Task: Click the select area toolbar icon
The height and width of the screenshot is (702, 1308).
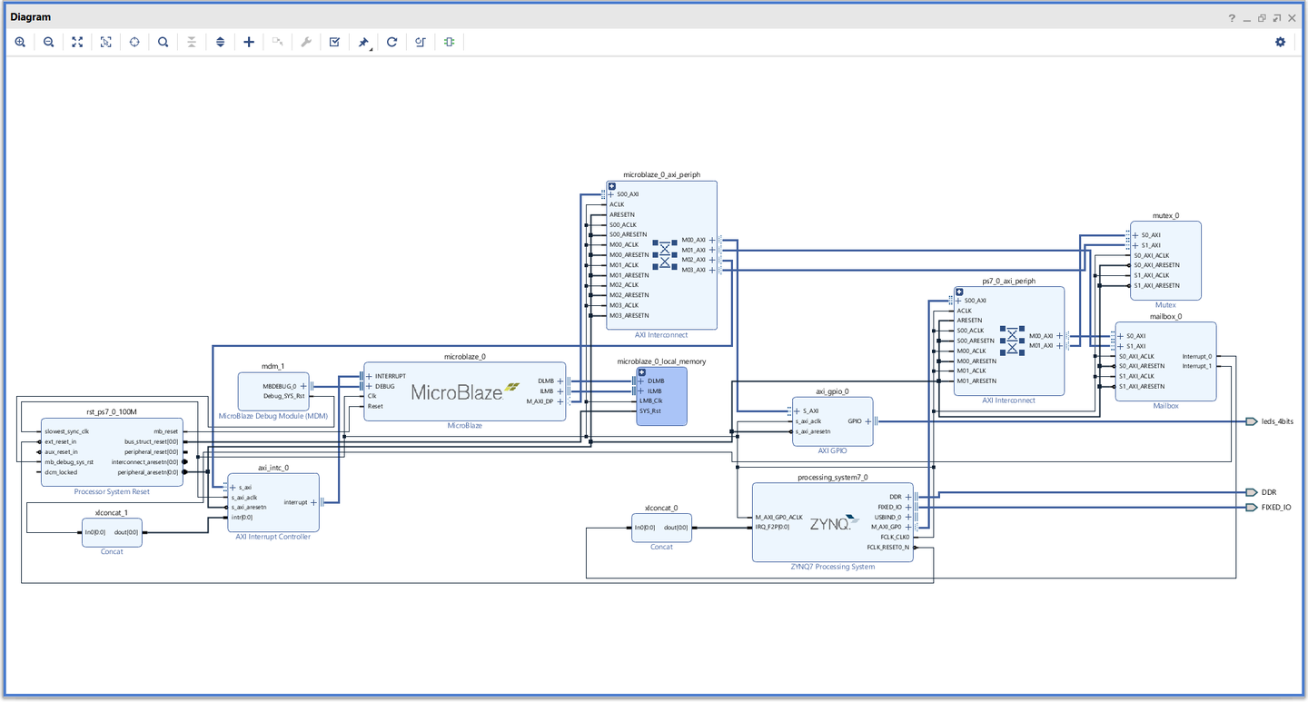Action: point(106,42)
